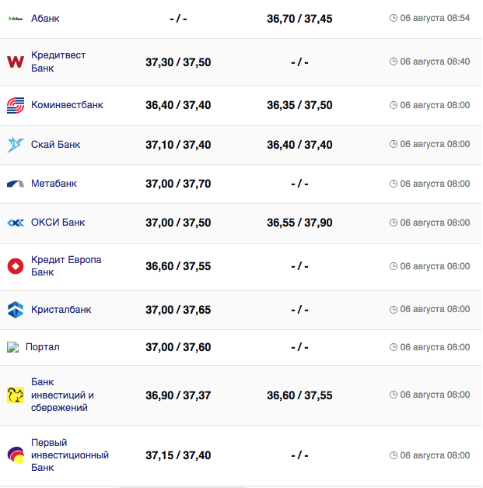
Task: Click the Коминвестбанк striped logo icon
Action: pos(16,105)
